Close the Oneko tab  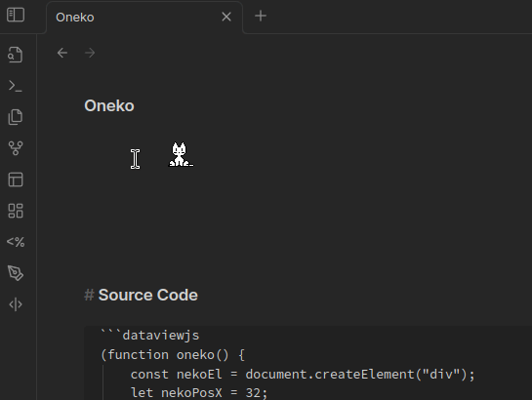pyautogui.click(x=226, y=17)
